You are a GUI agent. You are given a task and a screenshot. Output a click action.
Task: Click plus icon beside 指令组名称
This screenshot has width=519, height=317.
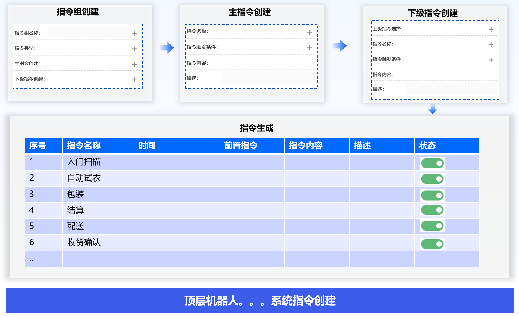point(134,34)
